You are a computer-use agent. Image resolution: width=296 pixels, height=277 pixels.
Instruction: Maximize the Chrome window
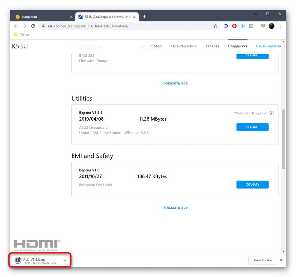(268, 14)
